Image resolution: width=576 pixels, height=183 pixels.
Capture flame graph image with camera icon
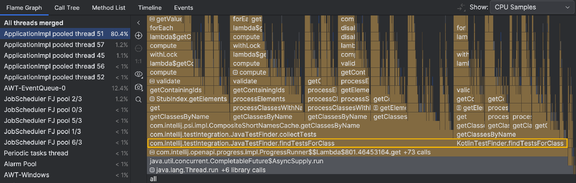click(139, 87)
